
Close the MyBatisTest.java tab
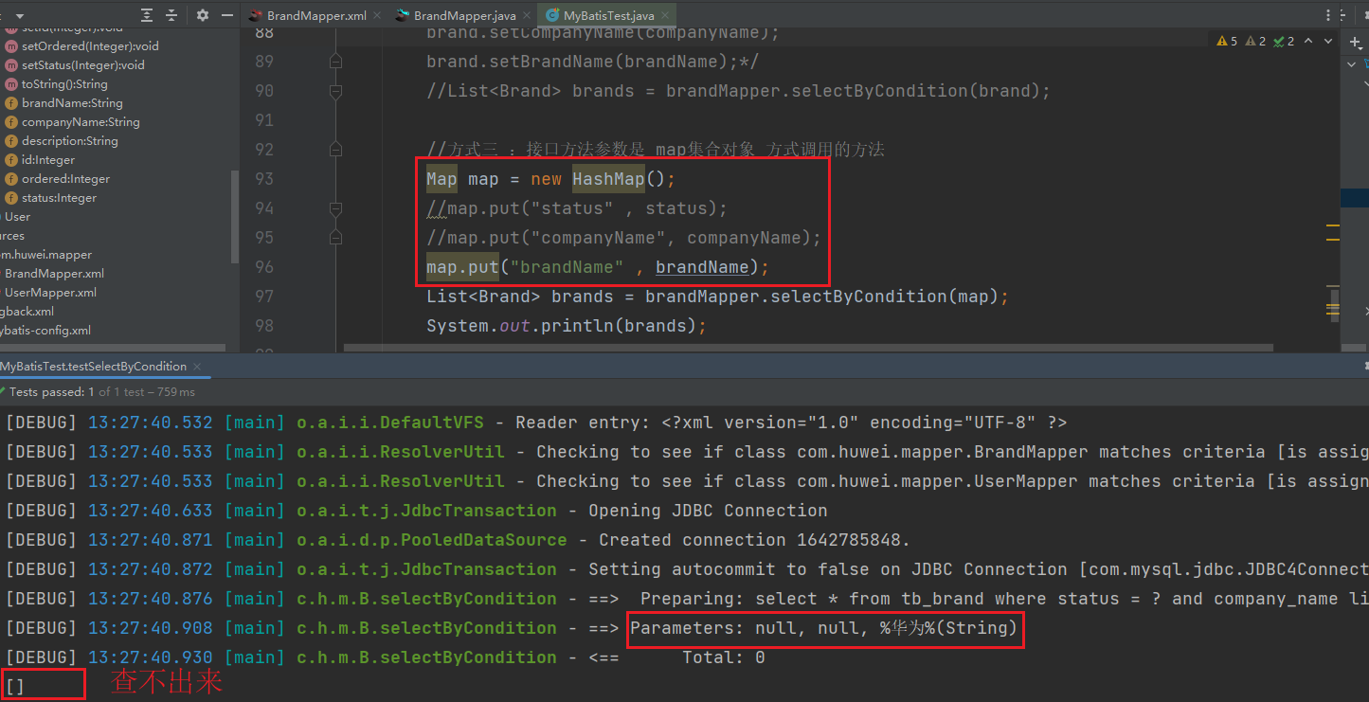(x=666, y=16)
